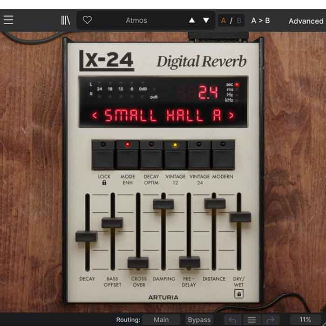Screen dimensions: 326x326
Task: Select the VINTAGE 12 mode button
Action: 175,155
